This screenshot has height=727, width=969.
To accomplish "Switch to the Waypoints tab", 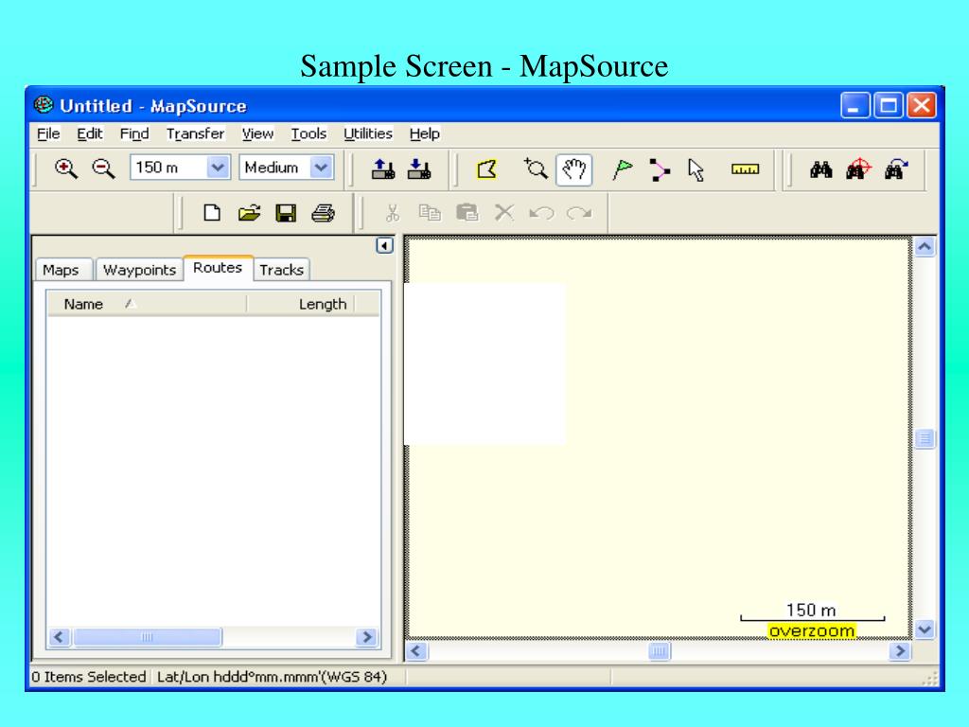I will coord(140,270).
